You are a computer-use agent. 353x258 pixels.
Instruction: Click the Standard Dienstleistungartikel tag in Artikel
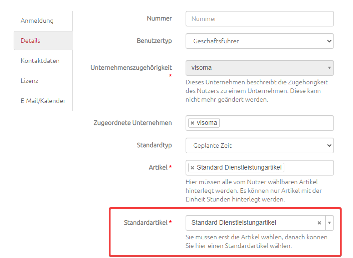click(x=239, y=168)
